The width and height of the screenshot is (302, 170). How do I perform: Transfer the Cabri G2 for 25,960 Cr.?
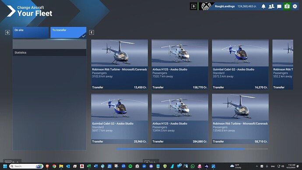click(119, 142)
